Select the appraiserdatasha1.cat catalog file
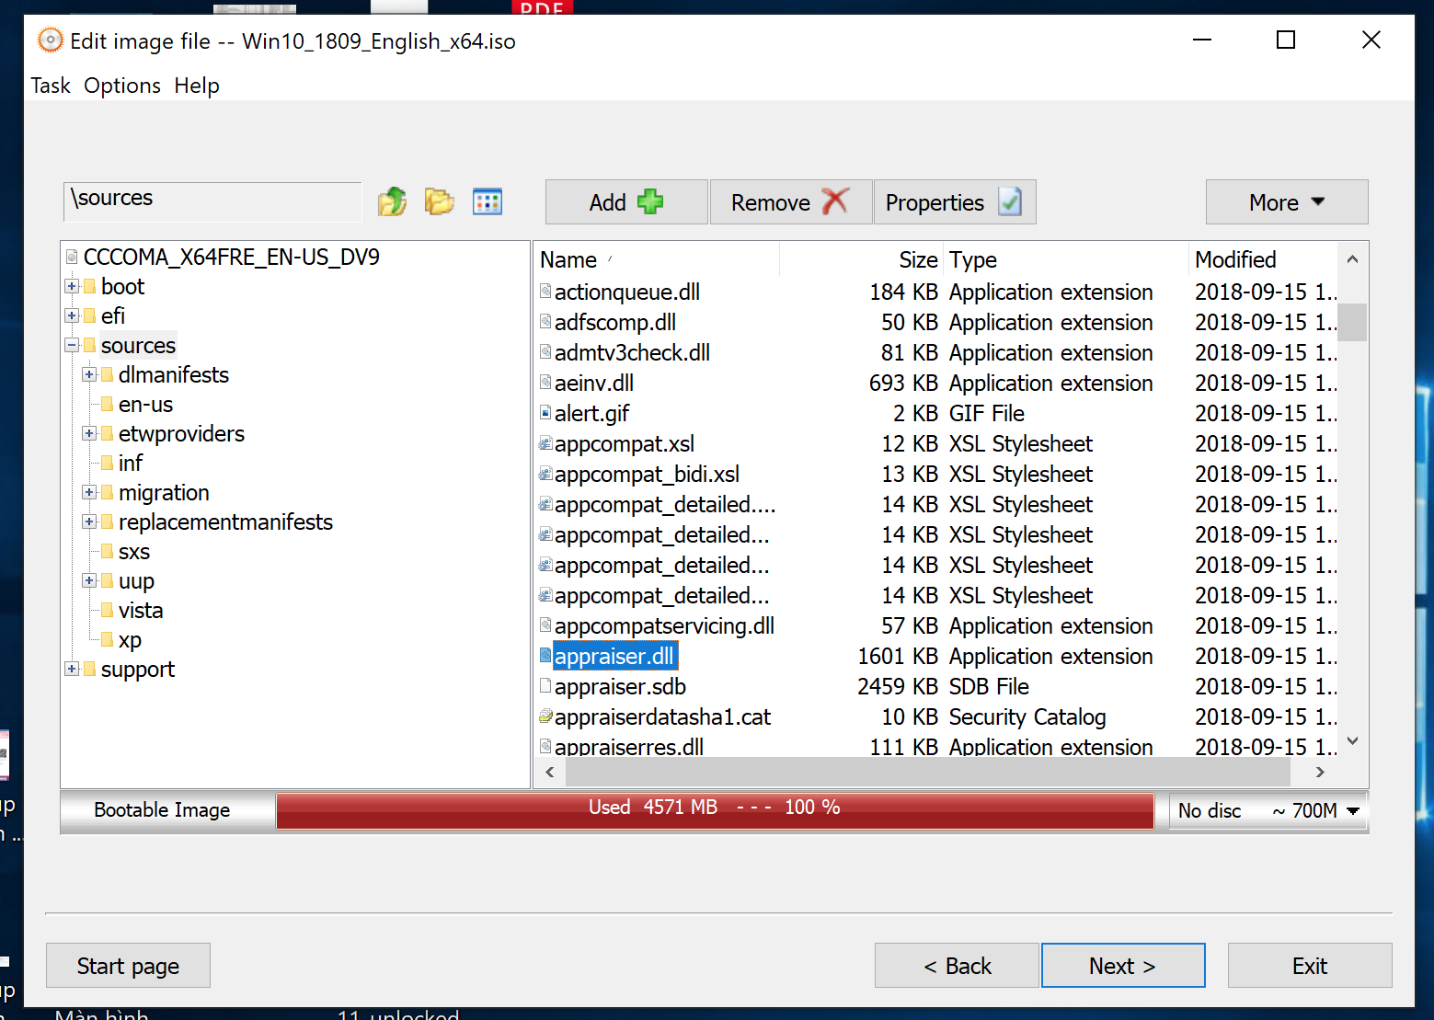This screenshot has width=1434, height=1020. 662,716
